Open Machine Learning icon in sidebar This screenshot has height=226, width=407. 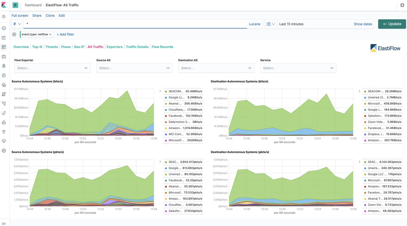click(x=4, y=75)
